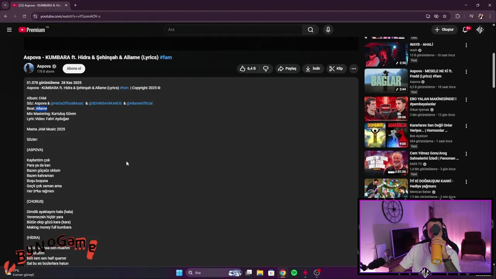Open the Orkun Işıtmak channel name

[x=419, y=110]
